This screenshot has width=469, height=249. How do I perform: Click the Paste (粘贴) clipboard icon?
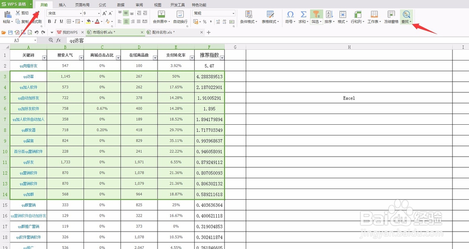[8, 15]
